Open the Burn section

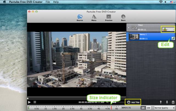point(123,18)
